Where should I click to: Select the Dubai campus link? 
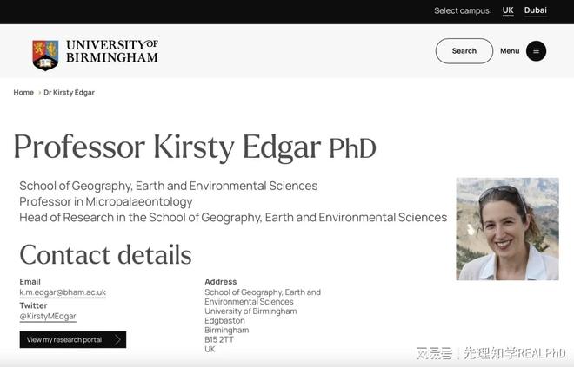pos(535,10)
